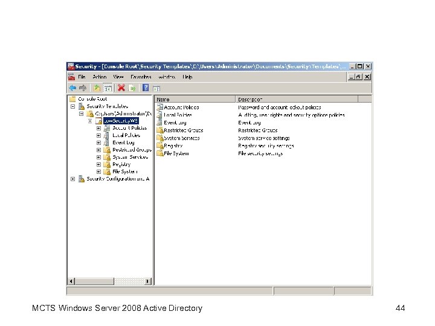Image resolution: width=435 pixels, height=326 pixels.
Task: Click the Event Log icon in list
Action: pyautogui.click(x=159, y=122)
